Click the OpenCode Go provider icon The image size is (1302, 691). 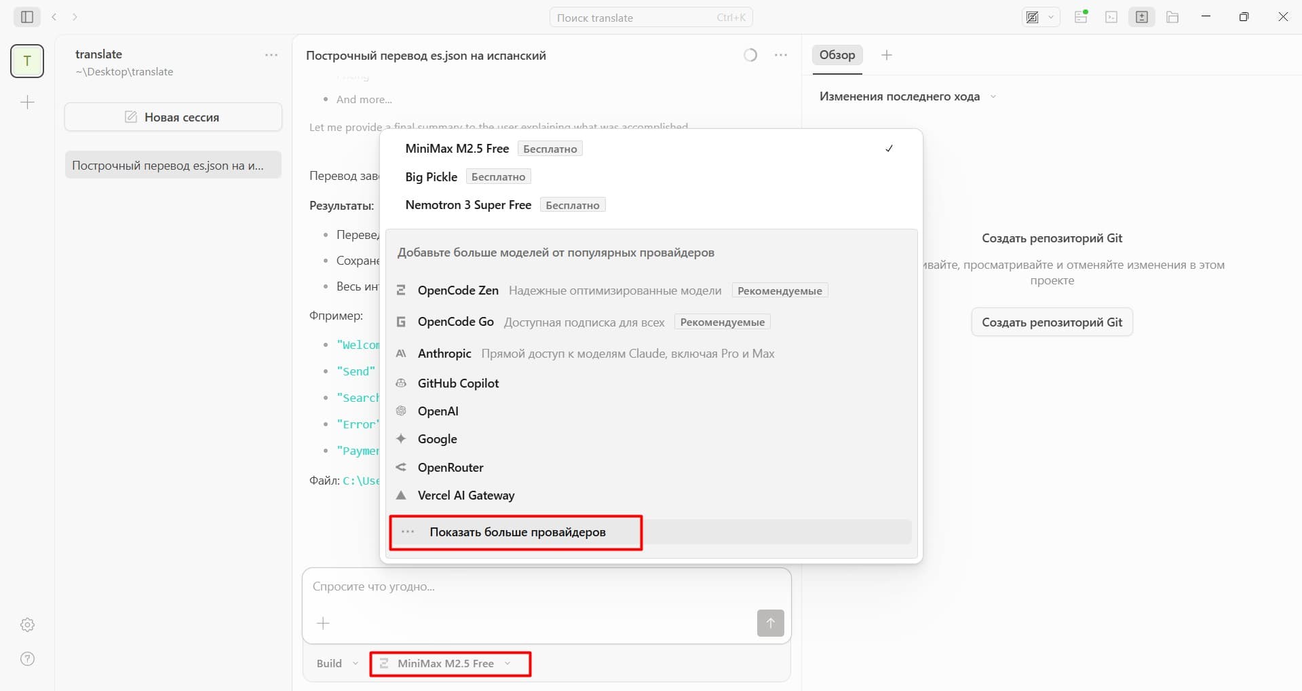coord(401,322)
